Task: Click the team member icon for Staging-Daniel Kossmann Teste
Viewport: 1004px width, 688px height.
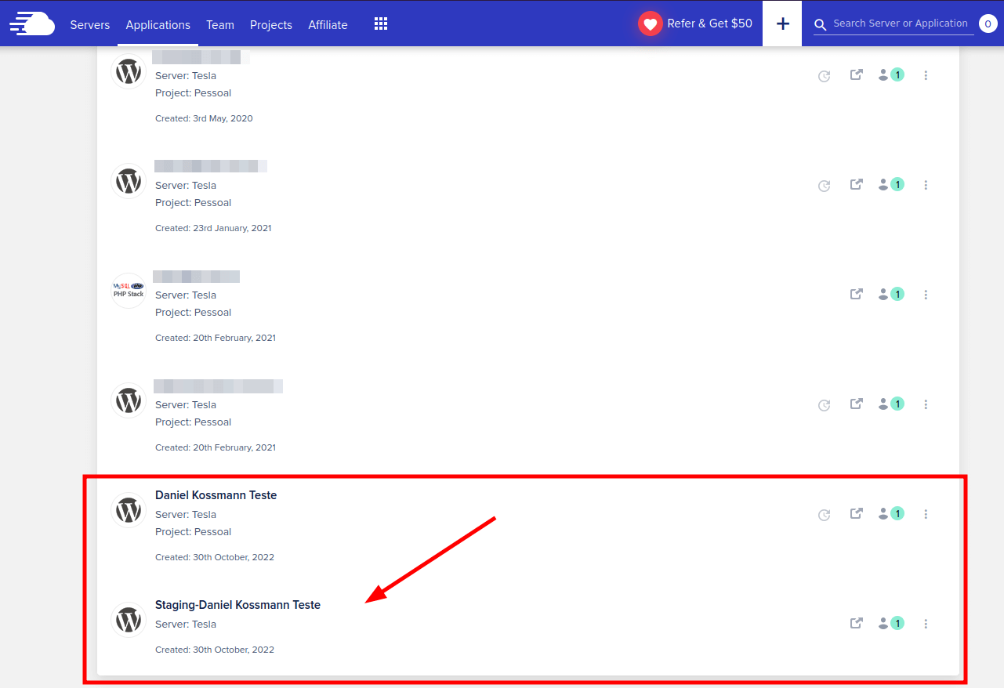Action: [x=891, y=623]
